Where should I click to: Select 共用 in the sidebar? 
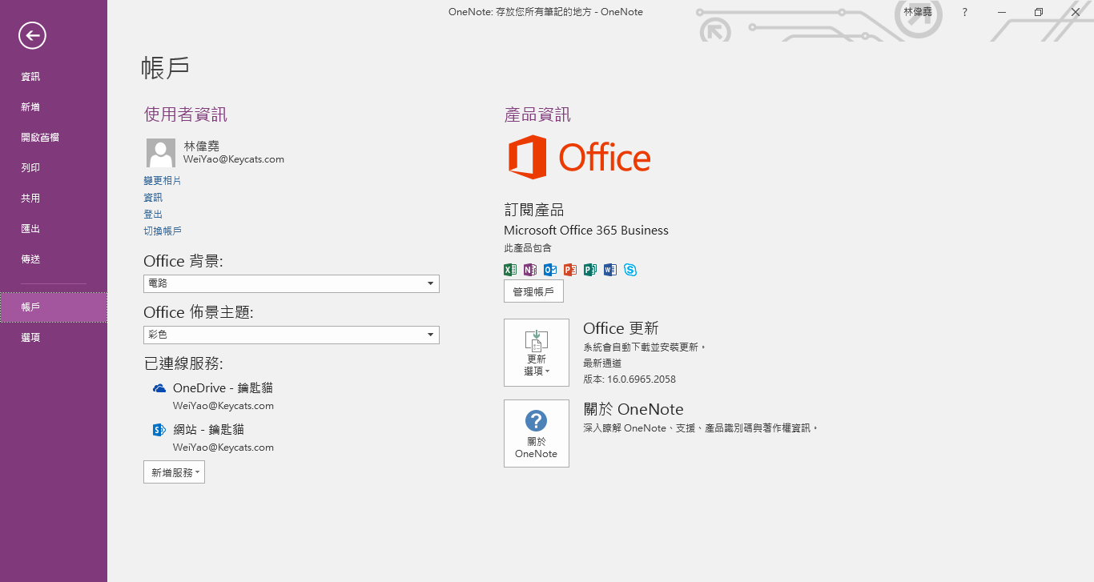tap(54, 199)
